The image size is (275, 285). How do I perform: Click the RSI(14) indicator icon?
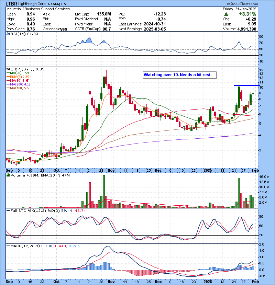[8, 34]
